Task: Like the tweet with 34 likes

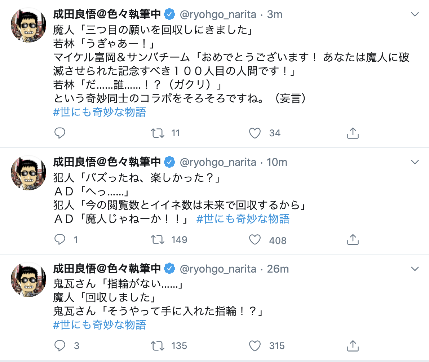Action: point(255,133)
